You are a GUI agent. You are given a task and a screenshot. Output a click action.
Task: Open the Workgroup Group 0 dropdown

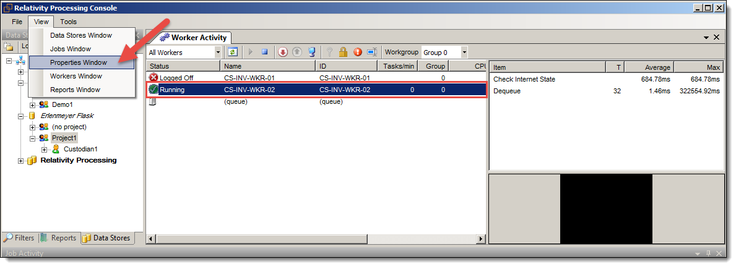coord(464,52)
